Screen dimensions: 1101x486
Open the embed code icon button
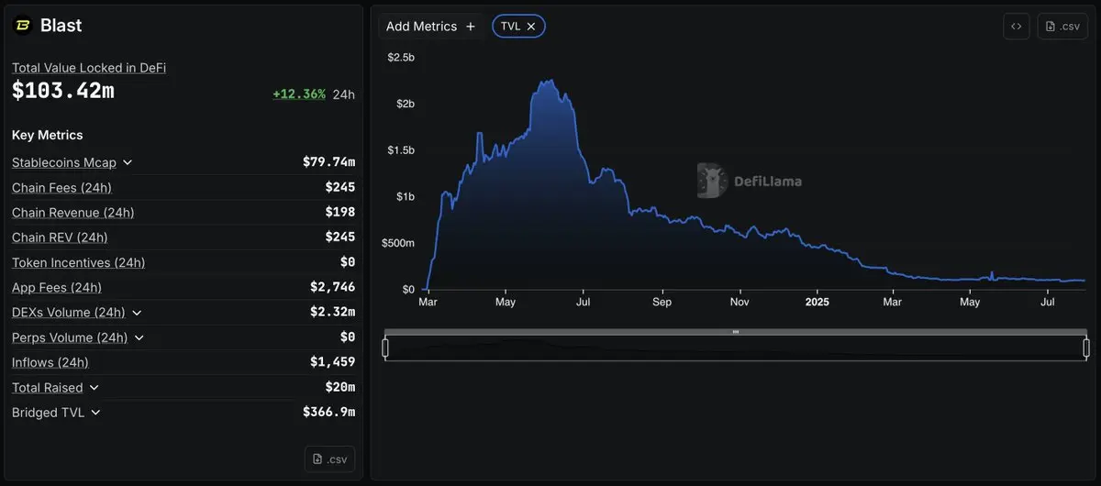[x=1017, y=27]
